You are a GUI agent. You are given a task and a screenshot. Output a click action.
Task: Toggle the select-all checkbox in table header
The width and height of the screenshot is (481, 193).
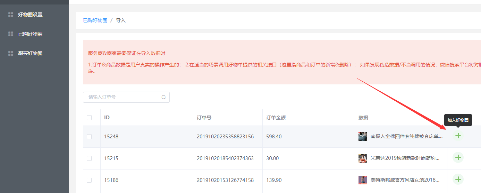pyautogui.click(x=89, y=118)
